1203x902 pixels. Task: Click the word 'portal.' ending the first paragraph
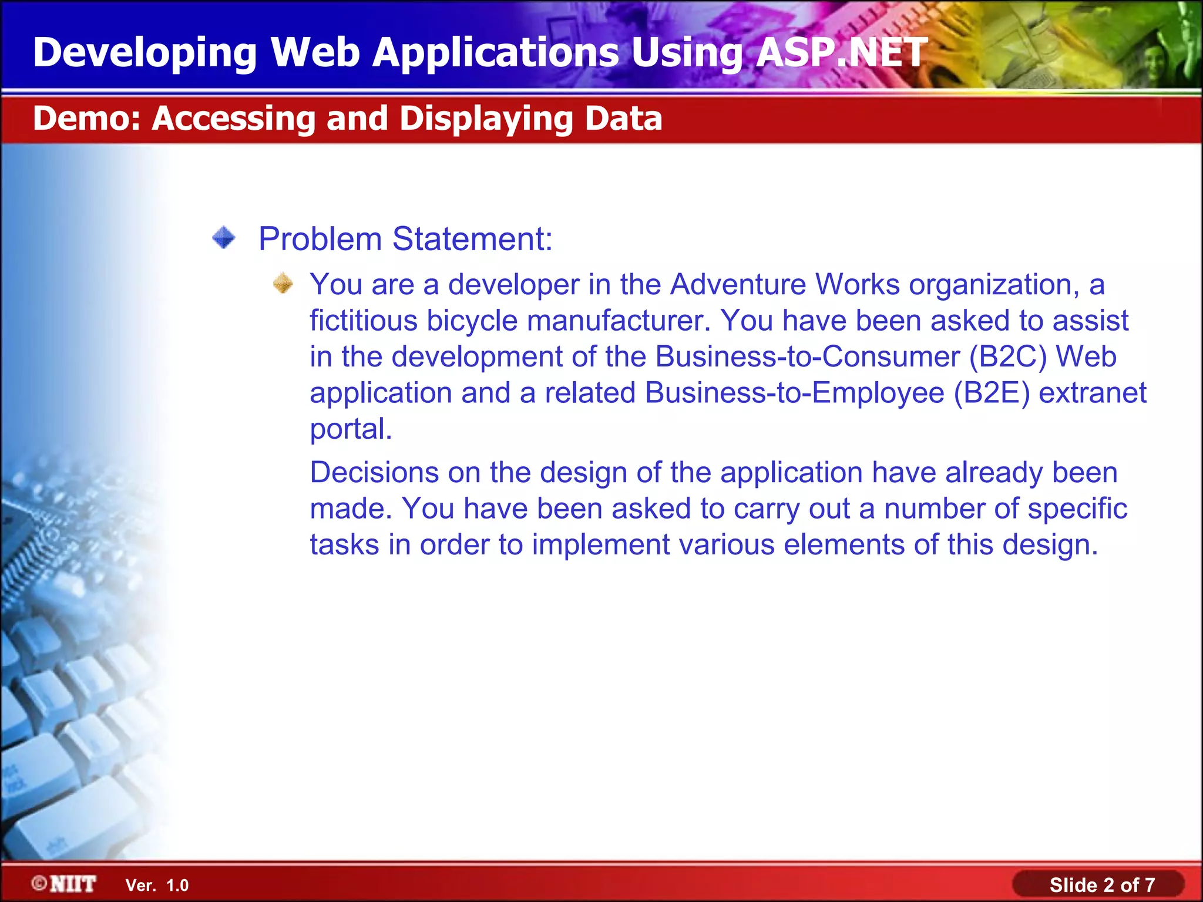[351, 429]
